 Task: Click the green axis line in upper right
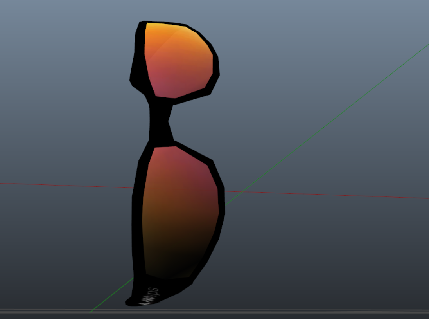click(352, 105)
